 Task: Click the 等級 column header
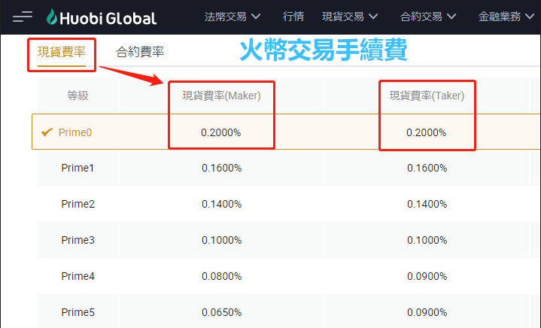coord(78,96)
